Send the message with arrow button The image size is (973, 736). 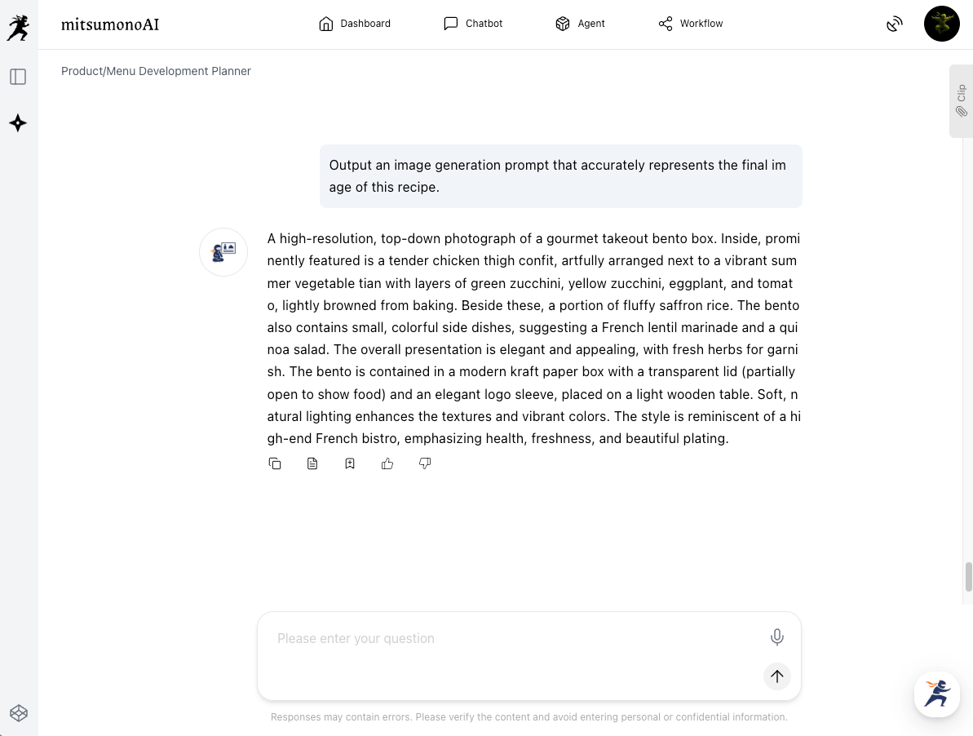pos(776,676)
